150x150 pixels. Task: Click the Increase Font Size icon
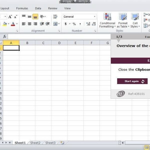click(10, 17)
